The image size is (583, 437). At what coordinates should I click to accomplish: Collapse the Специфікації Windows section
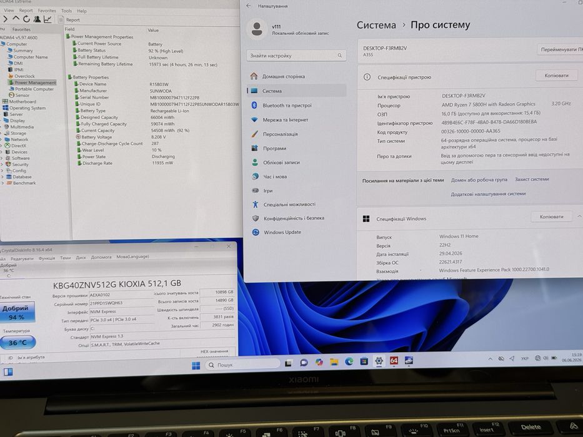coord(579,216)
